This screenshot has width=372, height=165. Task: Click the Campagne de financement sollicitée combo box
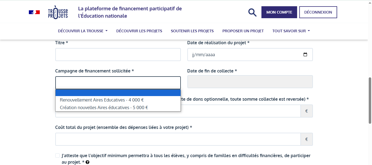pos(118,83)
